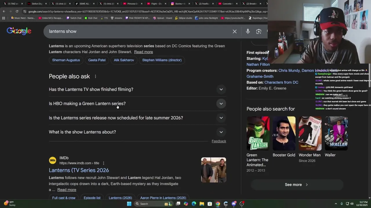Reload the page using the refresh icon

17,11
